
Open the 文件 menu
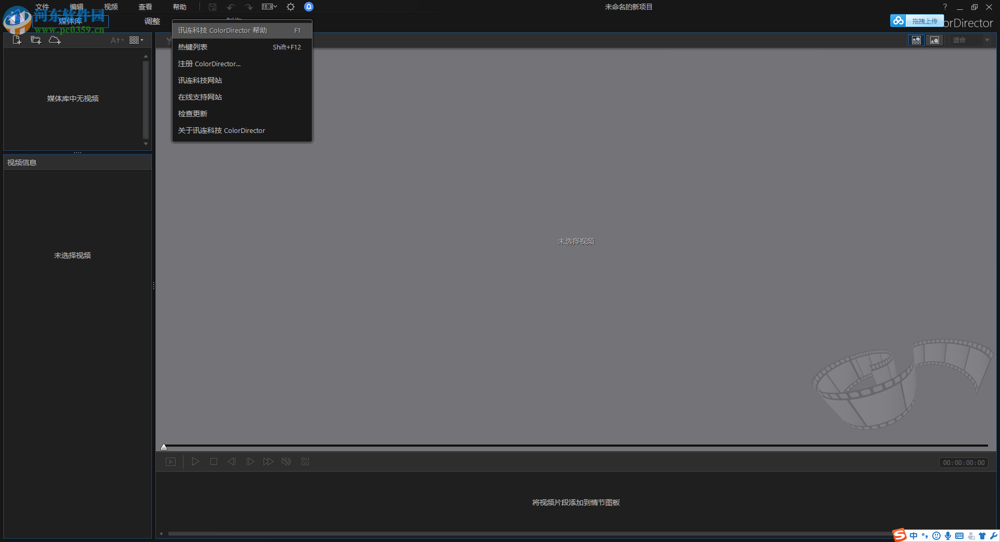coord(42,7)
